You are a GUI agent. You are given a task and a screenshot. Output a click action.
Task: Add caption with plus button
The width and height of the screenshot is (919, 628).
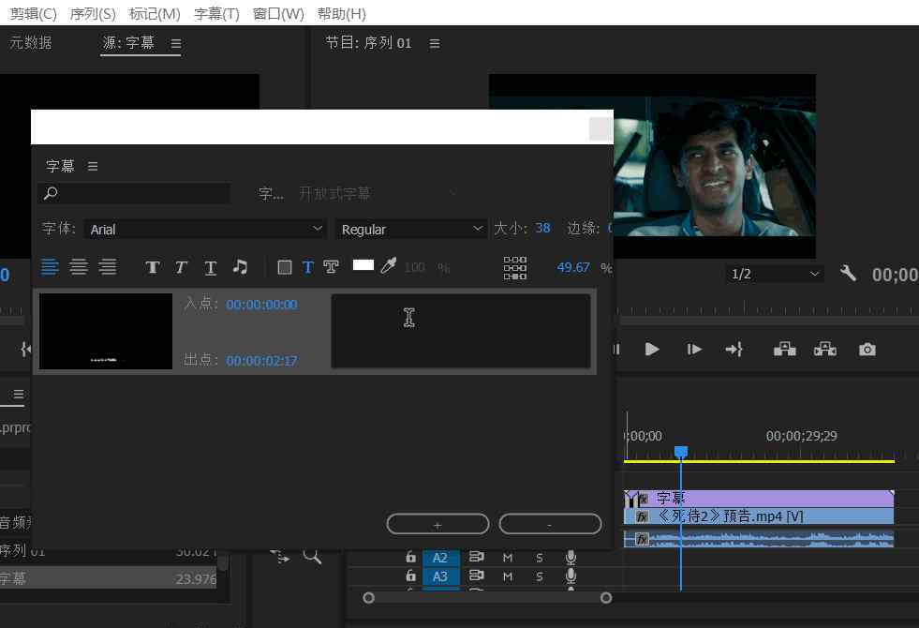[437, 524]
